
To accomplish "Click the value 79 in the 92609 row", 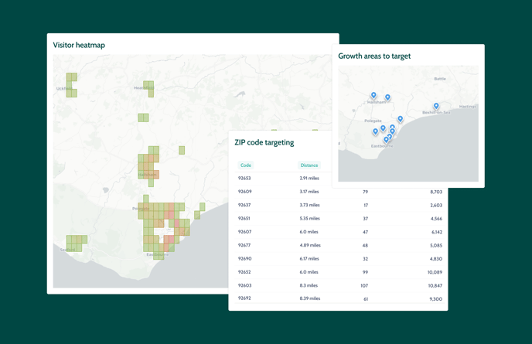I will point(366,192).
